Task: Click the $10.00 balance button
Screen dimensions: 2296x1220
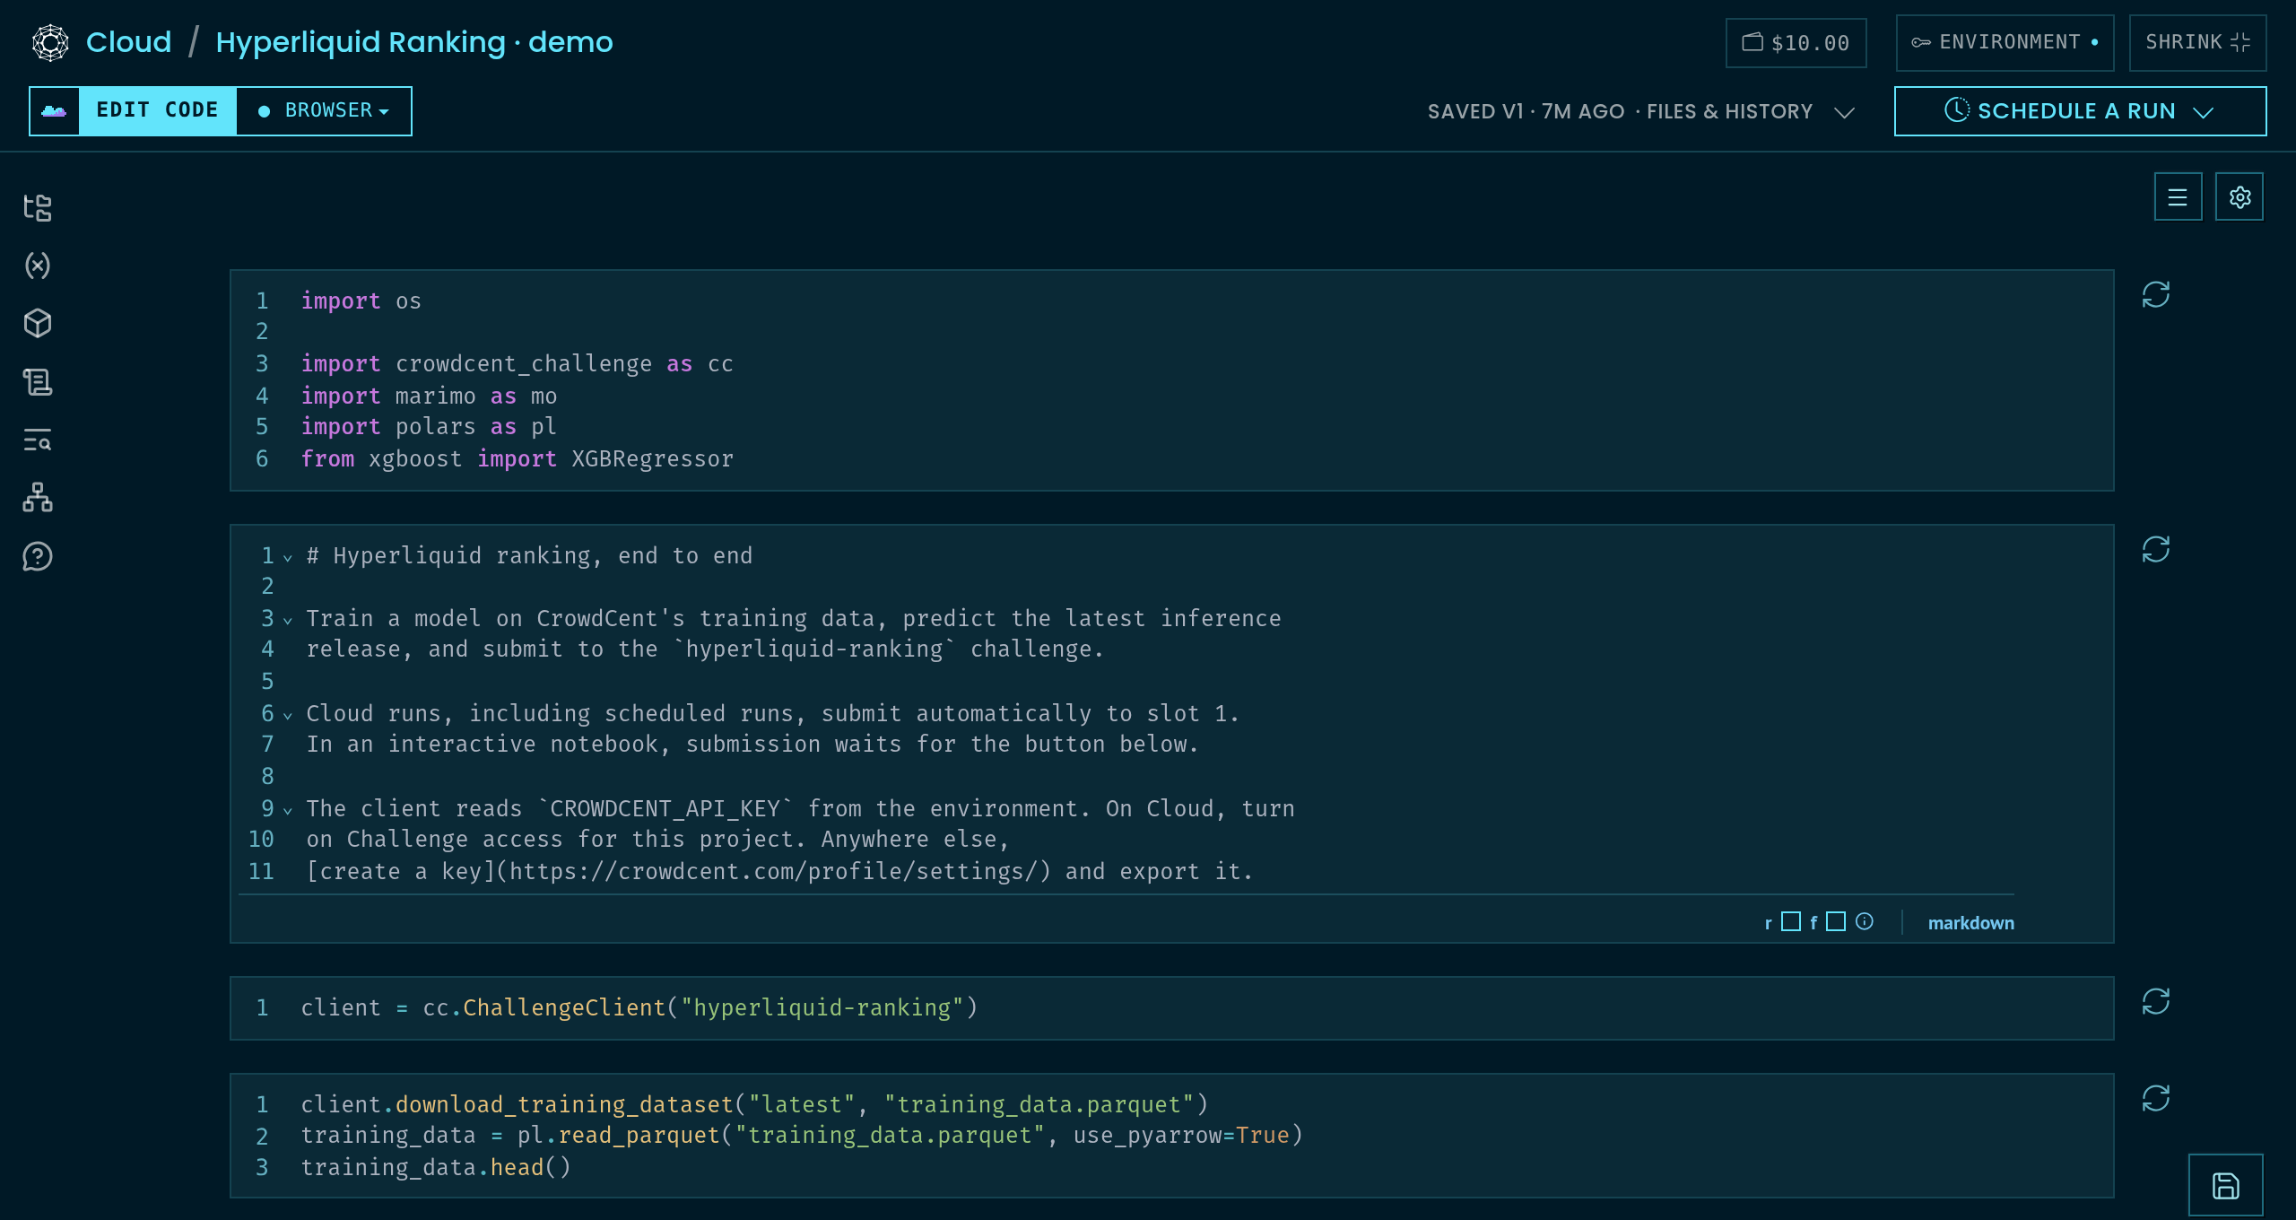Action: pyautogui.click(x=1796, y=43)
